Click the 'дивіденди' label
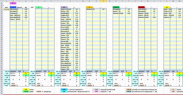Screen dimensions: 183x95 pyautogui.click(x=47, y=92)
